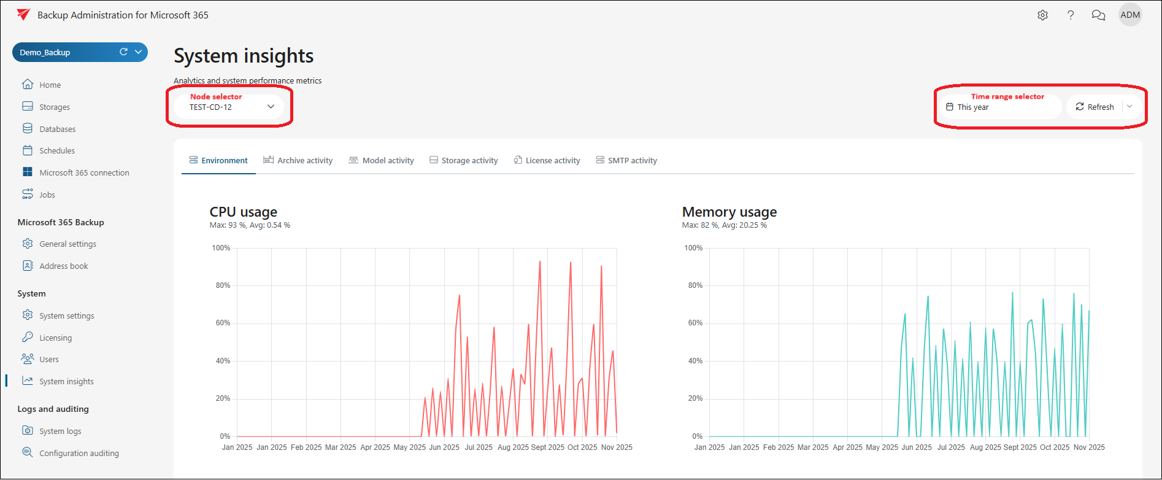This screenshot has height=480, width=1162.
Task: Go to Databases in sidebar
Action: click(57, 129)
